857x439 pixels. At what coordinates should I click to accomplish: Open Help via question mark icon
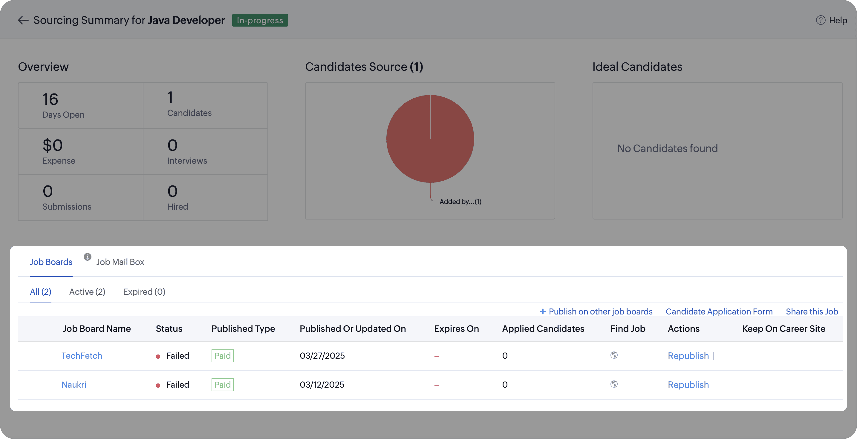(821, 20)
